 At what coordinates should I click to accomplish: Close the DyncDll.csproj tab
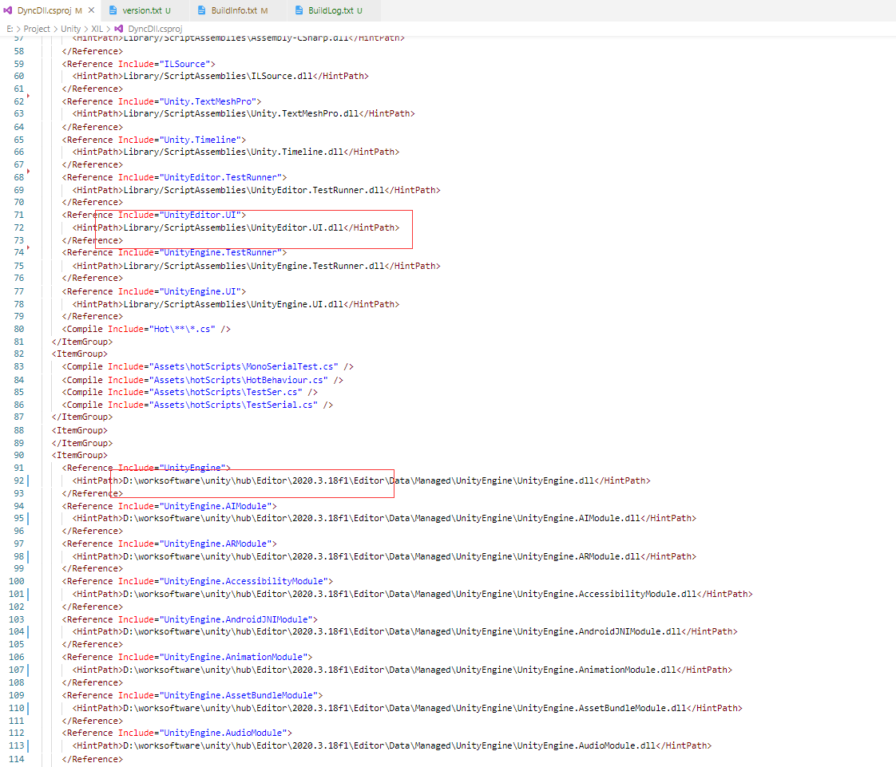pyautogui.click(x=91, y=10)
